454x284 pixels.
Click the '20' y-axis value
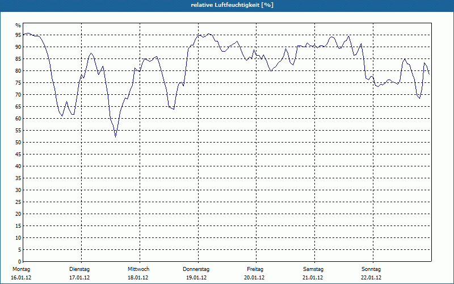click(18, 214)
